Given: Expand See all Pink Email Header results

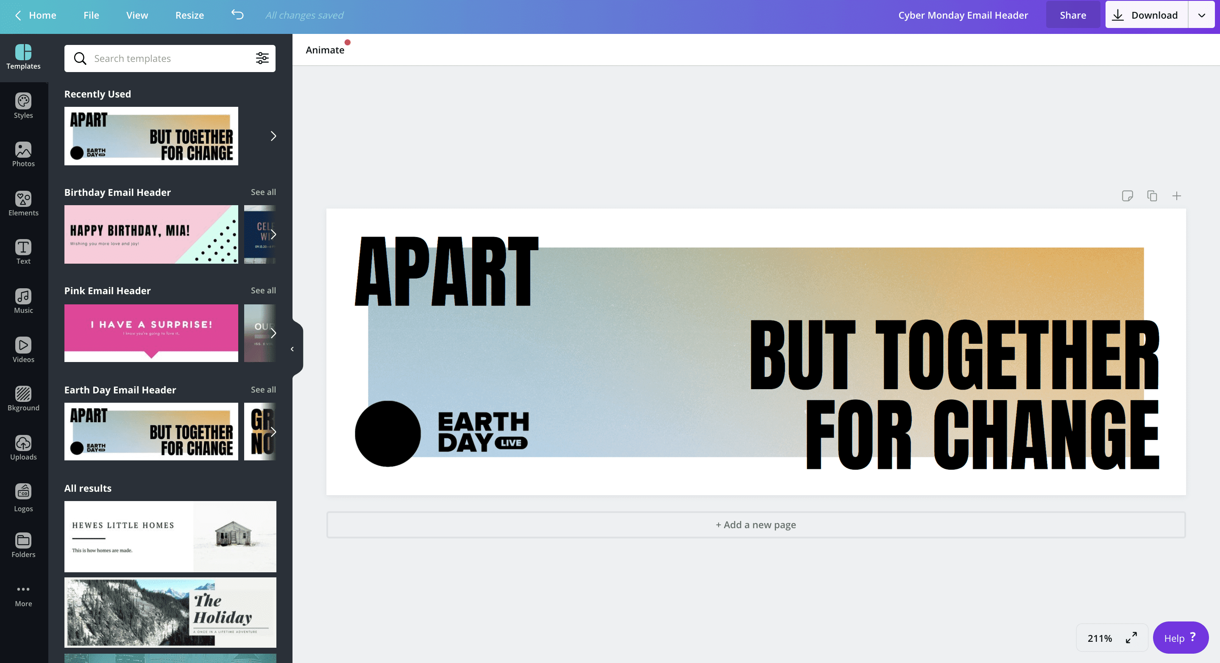Looking at the screenshot, I should pyautogui.click(x=263, y=290).
